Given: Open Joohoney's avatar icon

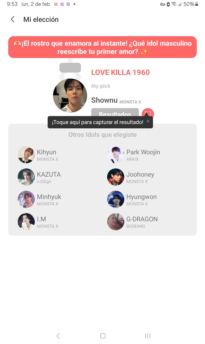Looking at the screenshot, I should (x=116, y=177).
